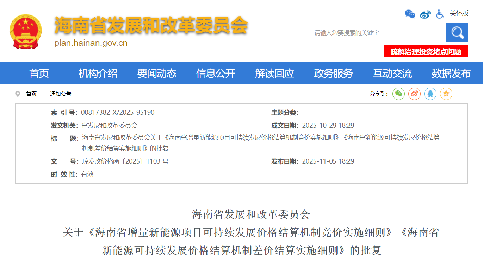Click the wheelchair accessibility icon
The width and height of the screenshot is (483, 279).
pyautogui.click(x=440, y=14)
